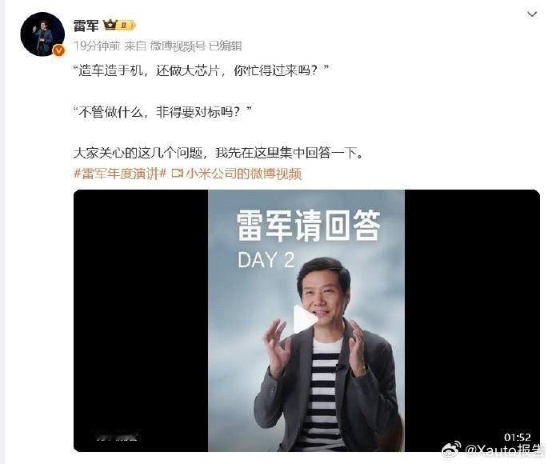This screenshot has width=552, height=464.
Task: Click the blurred label at video bottom-left
Action: click(x=117, y=437)
